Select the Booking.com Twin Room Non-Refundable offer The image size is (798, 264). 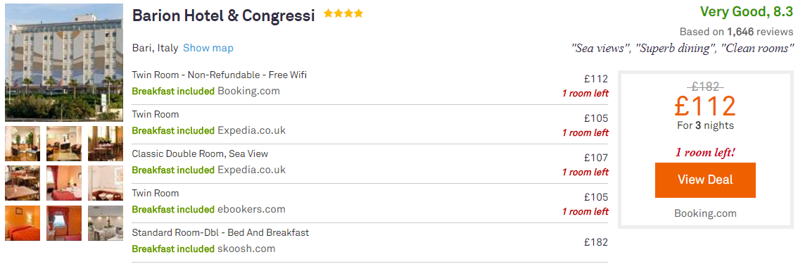370,85
